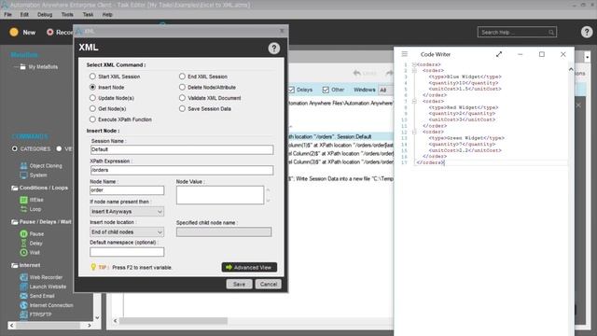Collapse the order node on line 12

tap(414, 132)
